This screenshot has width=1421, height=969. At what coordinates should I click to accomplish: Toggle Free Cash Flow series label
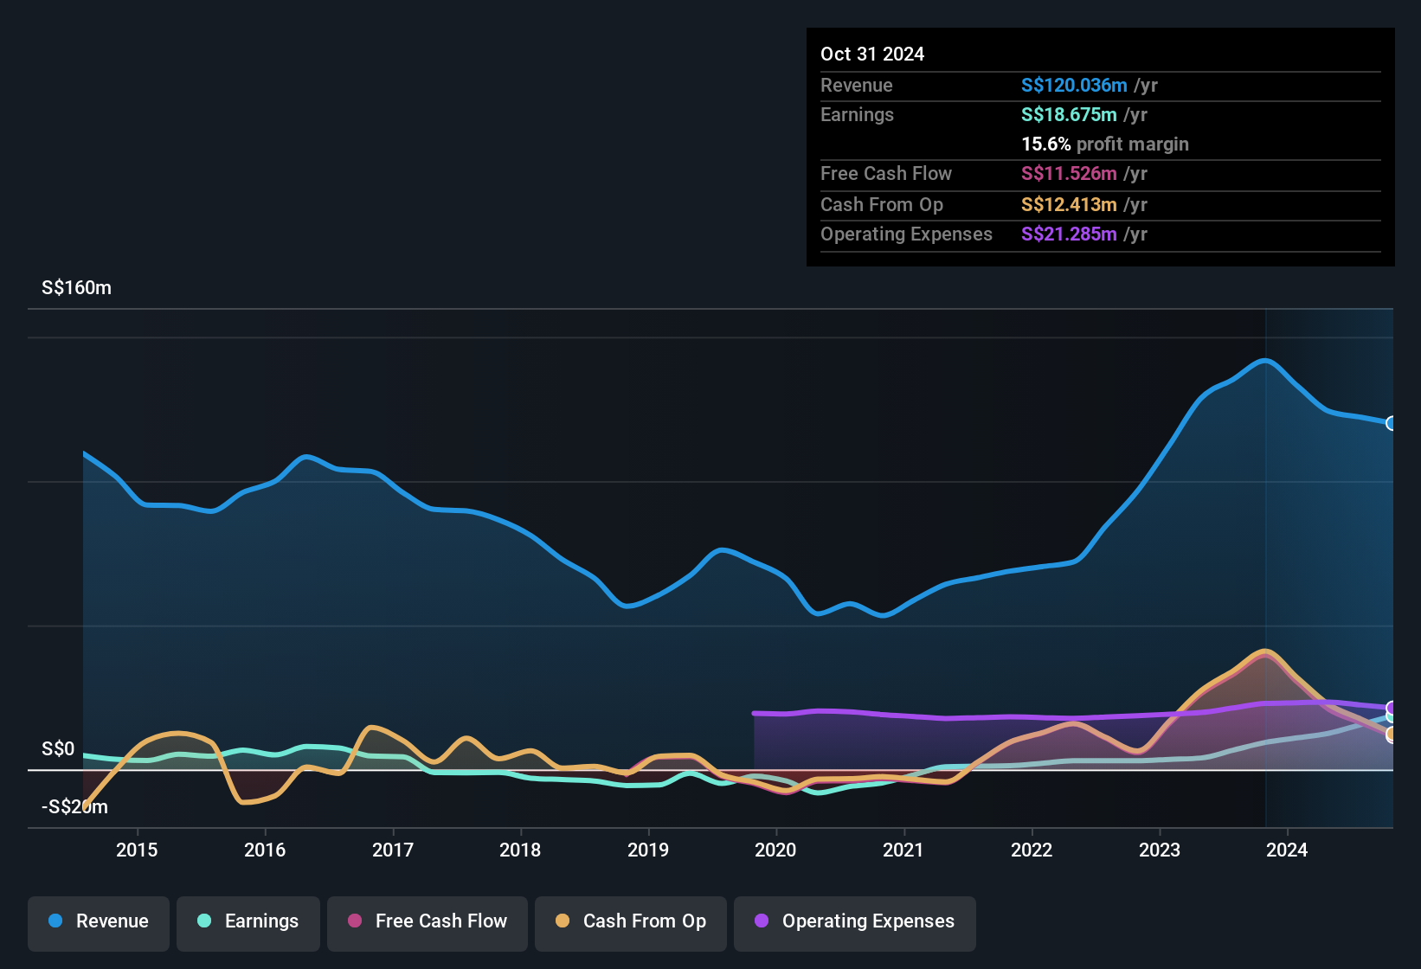tap(440, 921)
